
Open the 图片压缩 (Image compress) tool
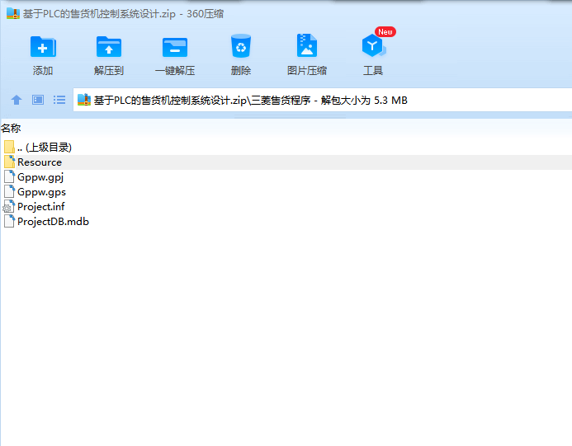tap(307, 45)
